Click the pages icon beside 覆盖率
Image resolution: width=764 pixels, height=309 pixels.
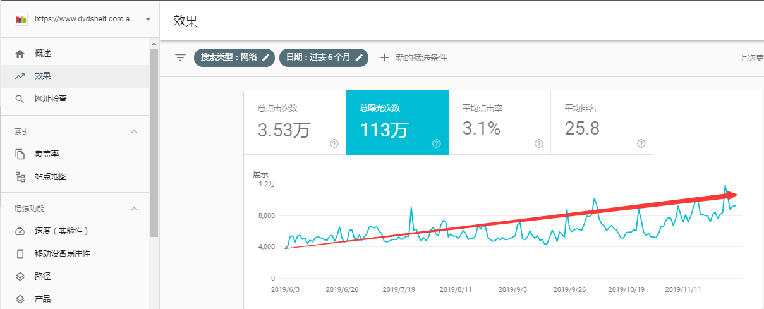(20, 154)
